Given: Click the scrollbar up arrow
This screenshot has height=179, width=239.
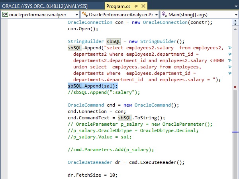Looking at the screenshot, I should pos(235,29).
